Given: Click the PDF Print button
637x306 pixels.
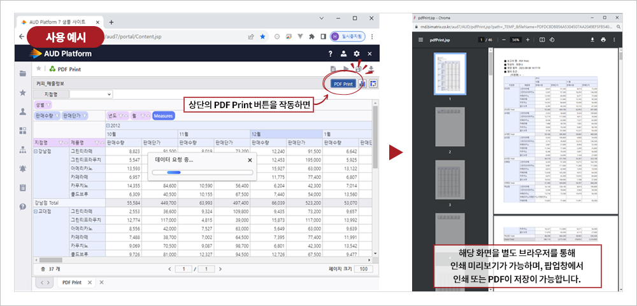Looking at the screenshot, I should click(x=343, y=84).
